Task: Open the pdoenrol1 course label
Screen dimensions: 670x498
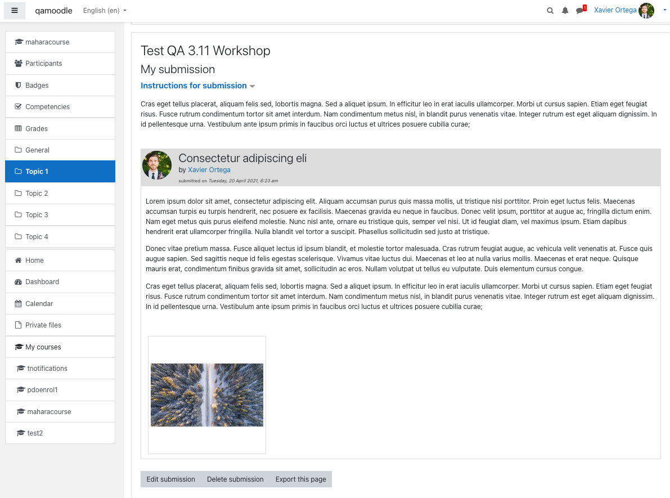Action: click(x=42, y=389)
